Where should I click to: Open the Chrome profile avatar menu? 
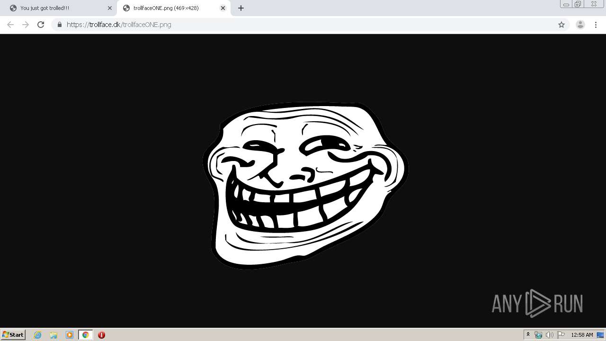(x=580, y=25)
